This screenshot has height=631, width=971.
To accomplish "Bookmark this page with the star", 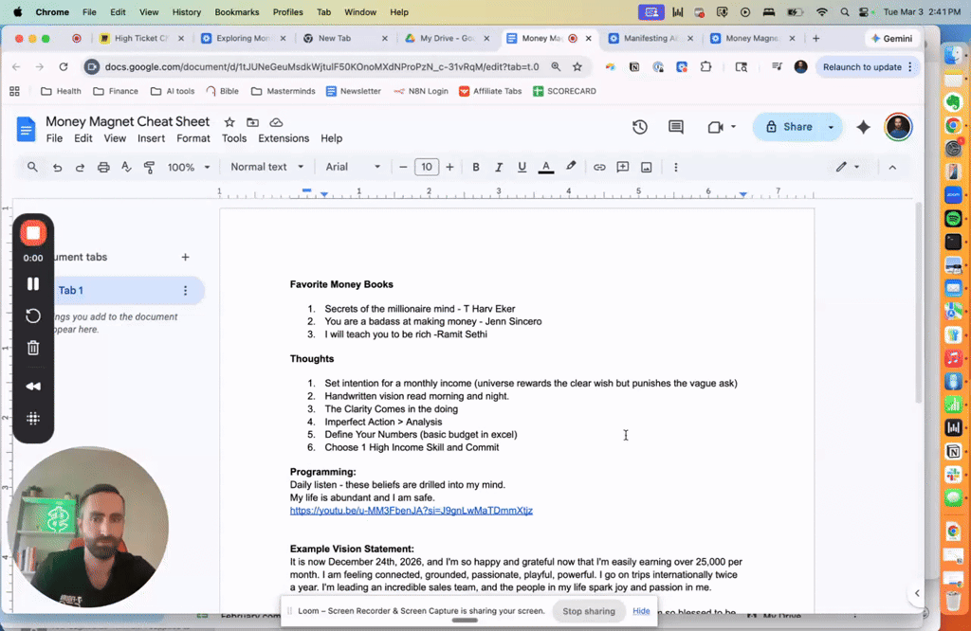I will (x=577, y=67).
